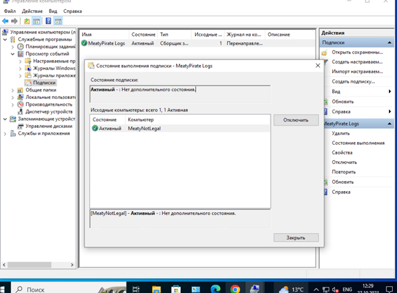Click the muted volume tray icon
Screen dimensions: 397x293
[335, 289]
